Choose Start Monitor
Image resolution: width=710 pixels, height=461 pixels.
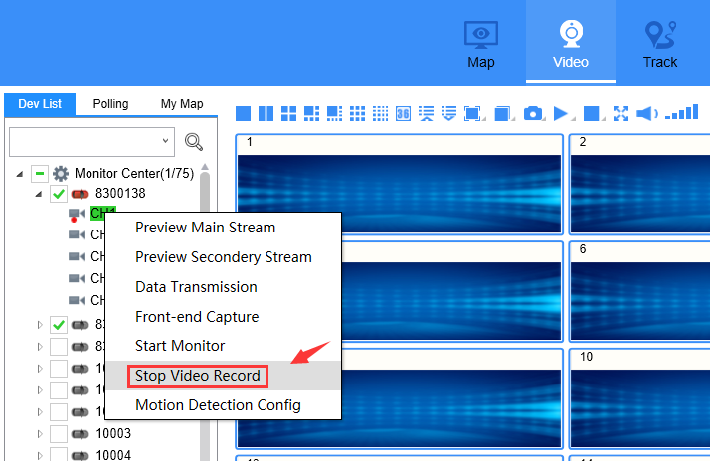(x=223, y=346)
